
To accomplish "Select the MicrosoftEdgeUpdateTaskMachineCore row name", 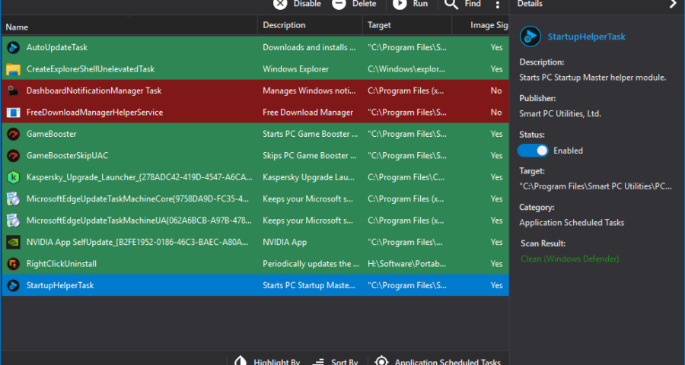I will pos(138,198).
